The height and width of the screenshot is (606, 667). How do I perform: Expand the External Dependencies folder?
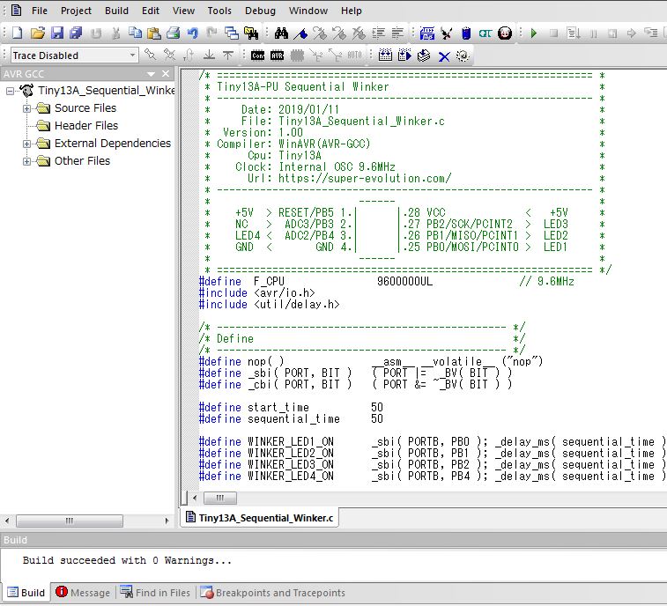click(x=27, y=144)
